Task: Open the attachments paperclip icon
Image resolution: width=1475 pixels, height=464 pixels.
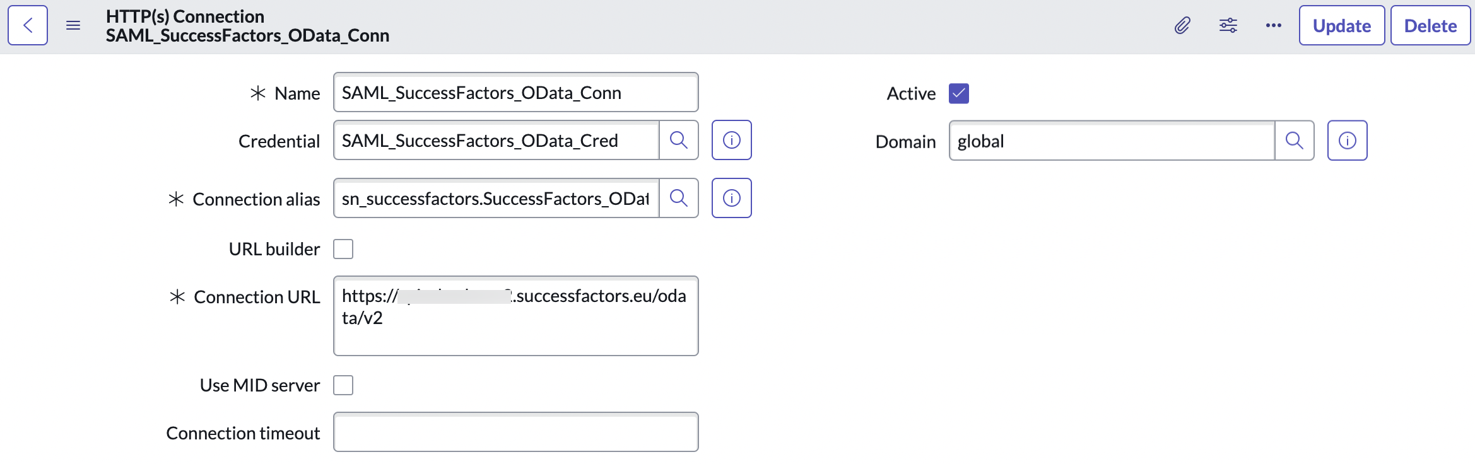Action: point(1182,25)
